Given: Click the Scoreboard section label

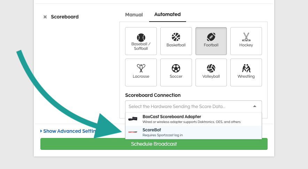Looking at the screenshot, I should point(65,17).
